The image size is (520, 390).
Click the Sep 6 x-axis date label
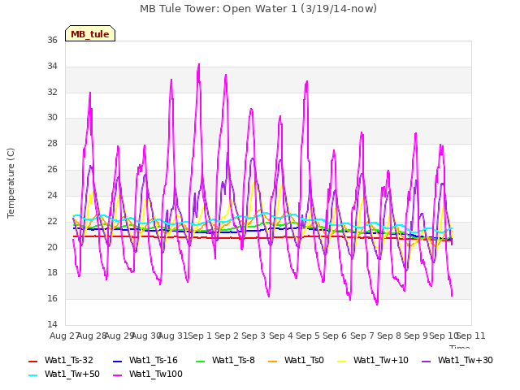point(335,336)
